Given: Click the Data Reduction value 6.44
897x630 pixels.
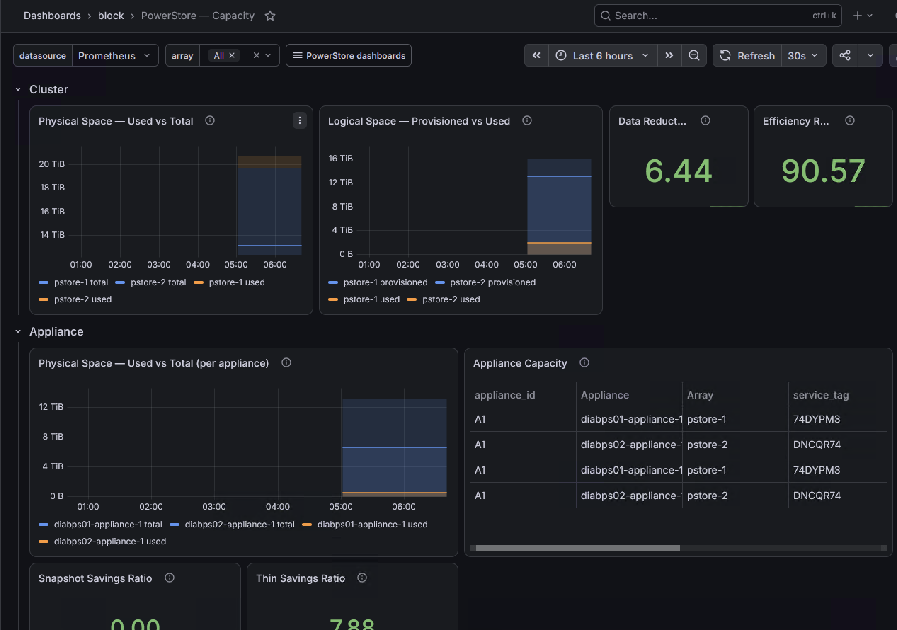Looking at the screenshot, I should [679, 171].
